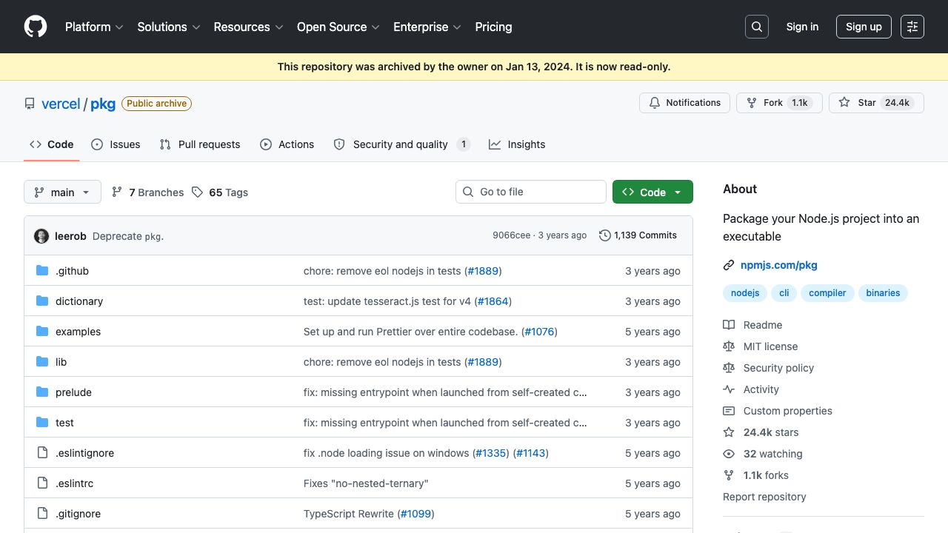Click the scale icon next to MIT license
Image resolution: width=948 pixels, height=533 pixels.
(x=729, y=346)
